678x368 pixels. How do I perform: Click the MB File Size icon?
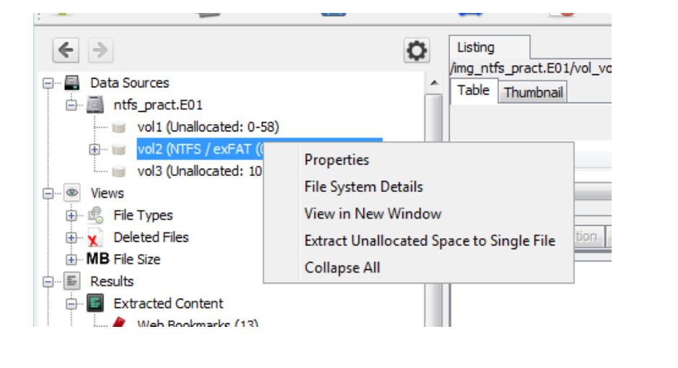[x=97, y=259]
